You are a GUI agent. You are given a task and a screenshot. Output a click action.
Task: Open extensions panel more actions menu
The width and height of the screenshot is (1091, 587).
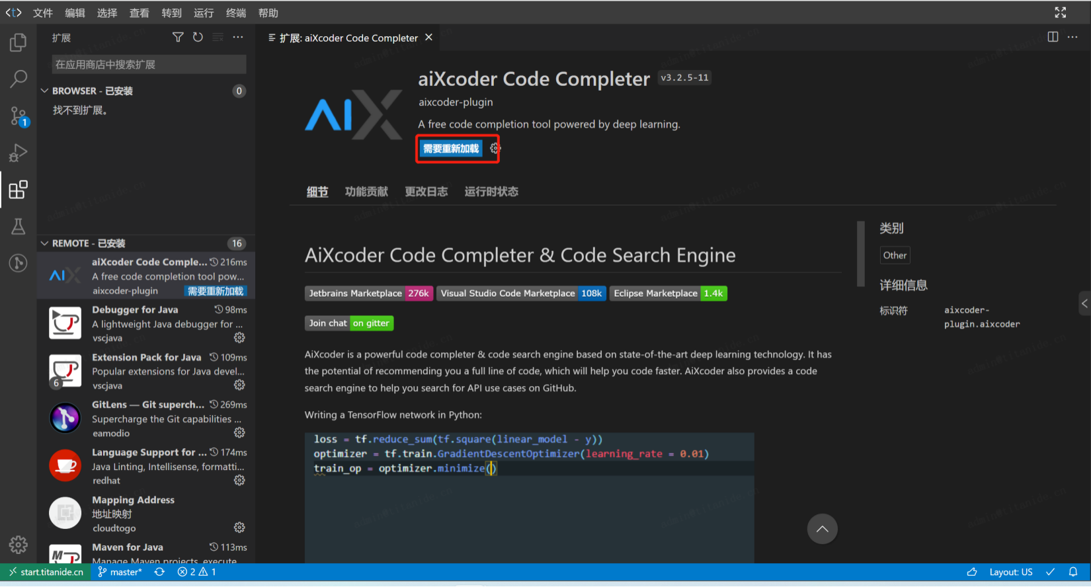238,37
